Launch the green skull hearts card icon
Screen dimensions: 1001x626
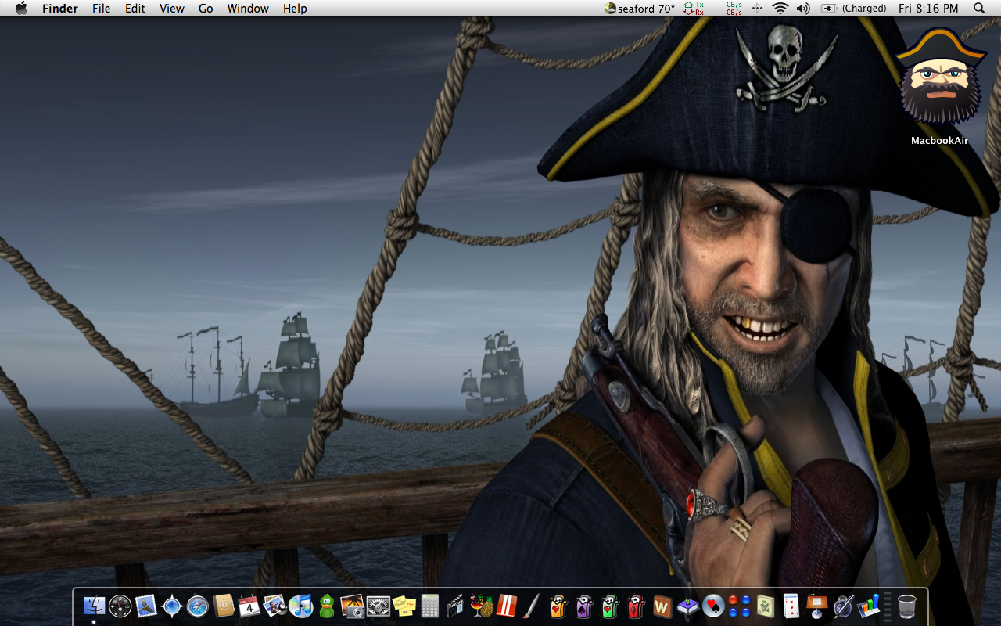tap(609, 606)
